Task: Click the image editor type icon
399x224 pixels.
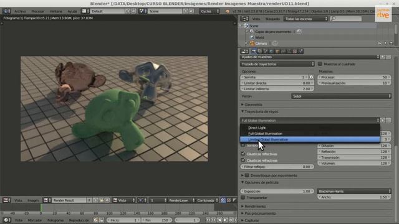Action: [x=6, y=200]
